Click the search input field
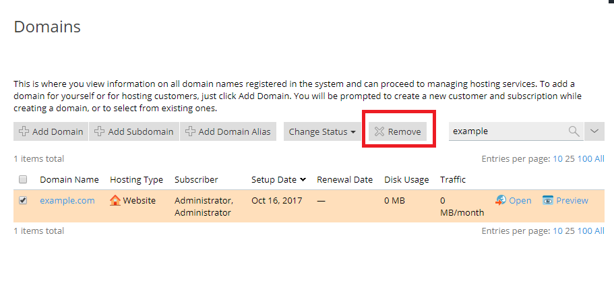The image size is (614, 306). click(x=505, y=131)
